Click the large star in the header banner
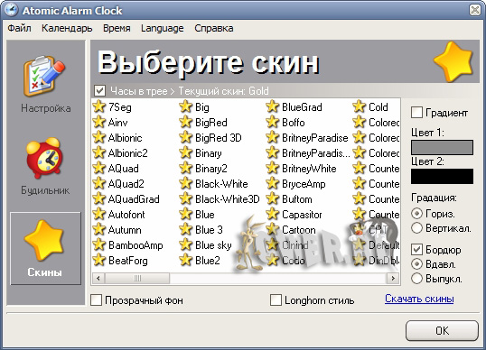Screen dimensions: 486x350 (453, 61)
